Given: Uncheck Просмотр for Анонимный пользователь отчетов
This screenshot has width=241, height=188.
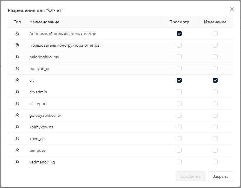Looking at the screenshot, I should click(179, 34).
